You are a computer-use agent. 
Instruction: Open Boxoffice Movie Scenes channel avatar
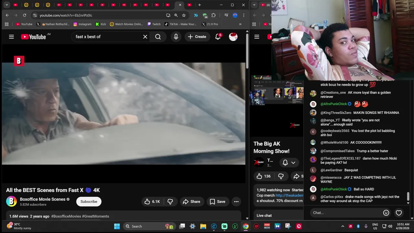coord(12,201)
